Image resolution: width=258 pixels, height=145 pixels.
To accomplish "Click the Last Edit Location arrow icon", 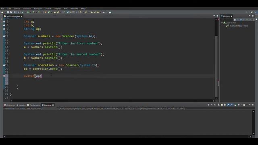I will click(92, 12).
